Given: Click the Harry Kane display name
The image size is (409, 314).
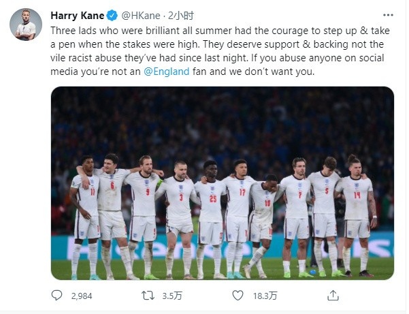Looking at the screenshot, I should click(x=78, y=16).
